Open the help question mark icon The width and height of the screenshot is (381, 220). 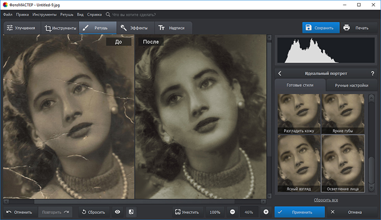coord(373,73)
